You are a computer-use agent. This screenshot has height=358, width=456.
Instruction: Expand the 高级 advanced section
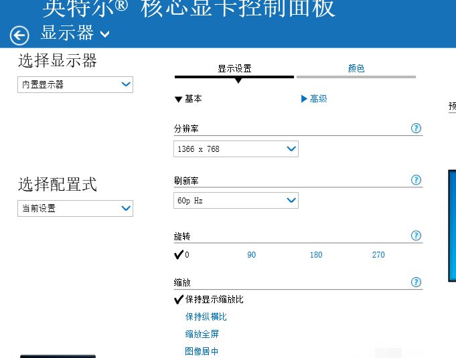(315, 99)
